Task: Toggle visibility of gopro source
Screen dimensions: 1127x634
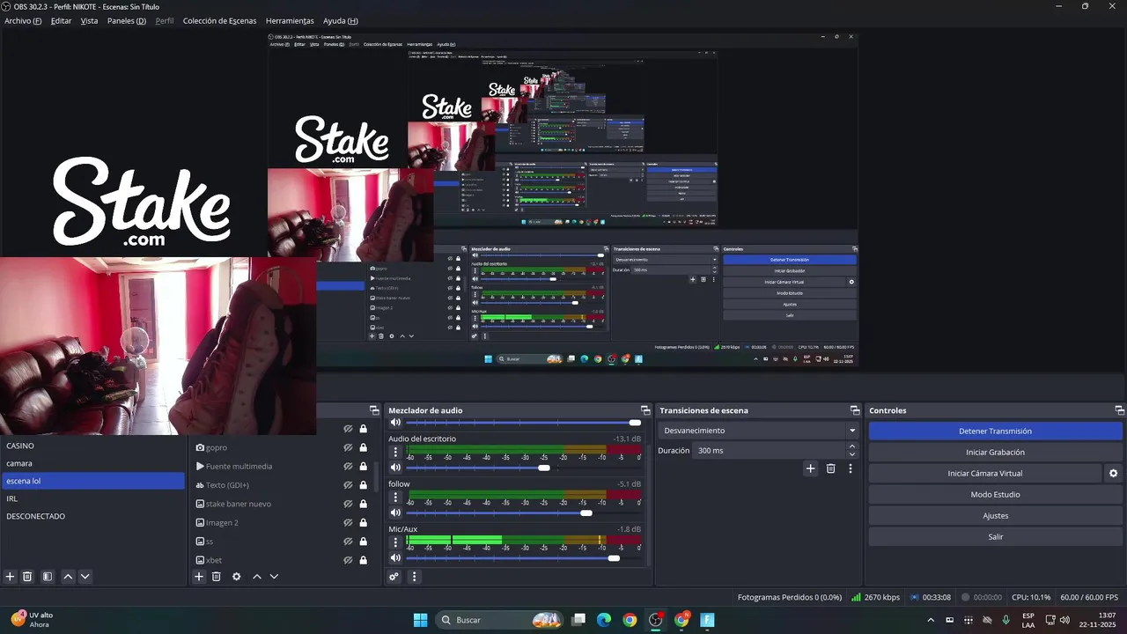Action: click(349, 447)
